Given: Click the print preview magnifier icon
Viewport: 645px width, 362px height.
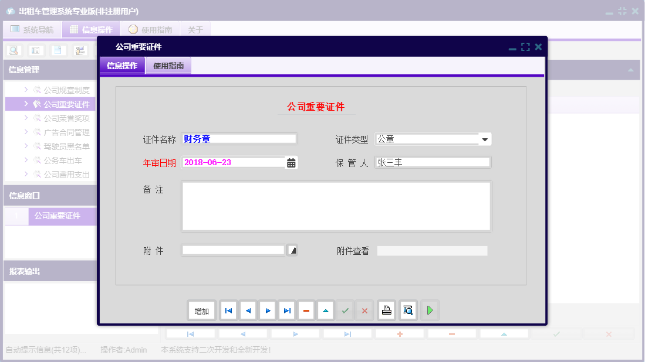Looking at the screenshot, I should coord(407,310).
